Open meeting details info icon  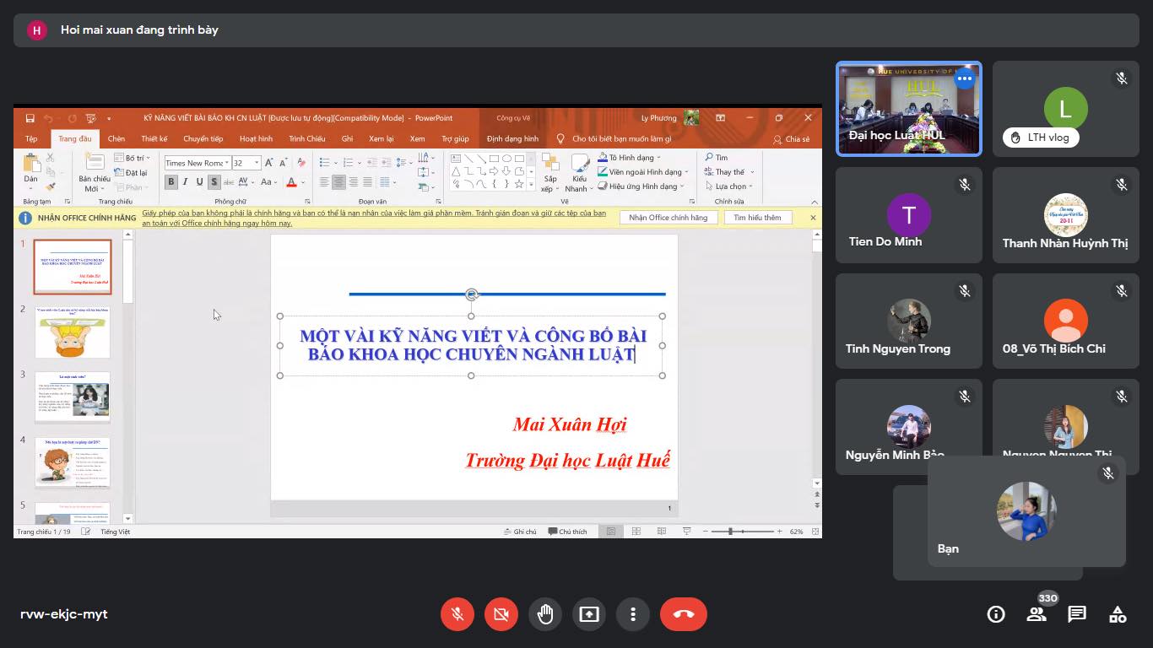coord(996,614)
